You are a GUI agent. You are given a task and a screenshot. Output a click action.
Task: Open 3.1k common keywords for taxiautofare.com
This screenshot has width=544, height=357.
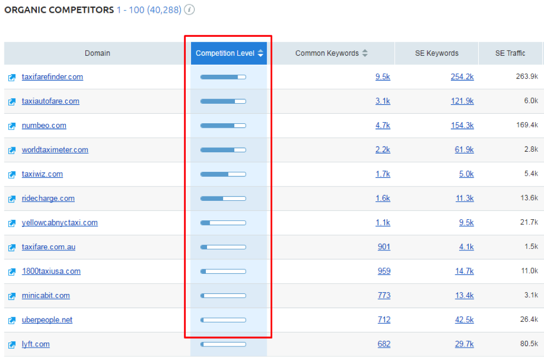pyautogui.click(x=383, y=101)
